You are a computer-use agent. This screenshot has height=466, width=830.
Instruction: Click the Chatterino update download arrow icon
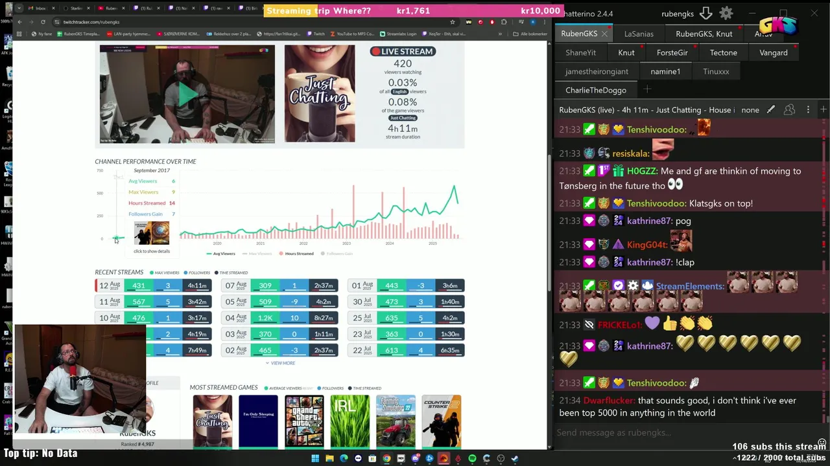705,13
